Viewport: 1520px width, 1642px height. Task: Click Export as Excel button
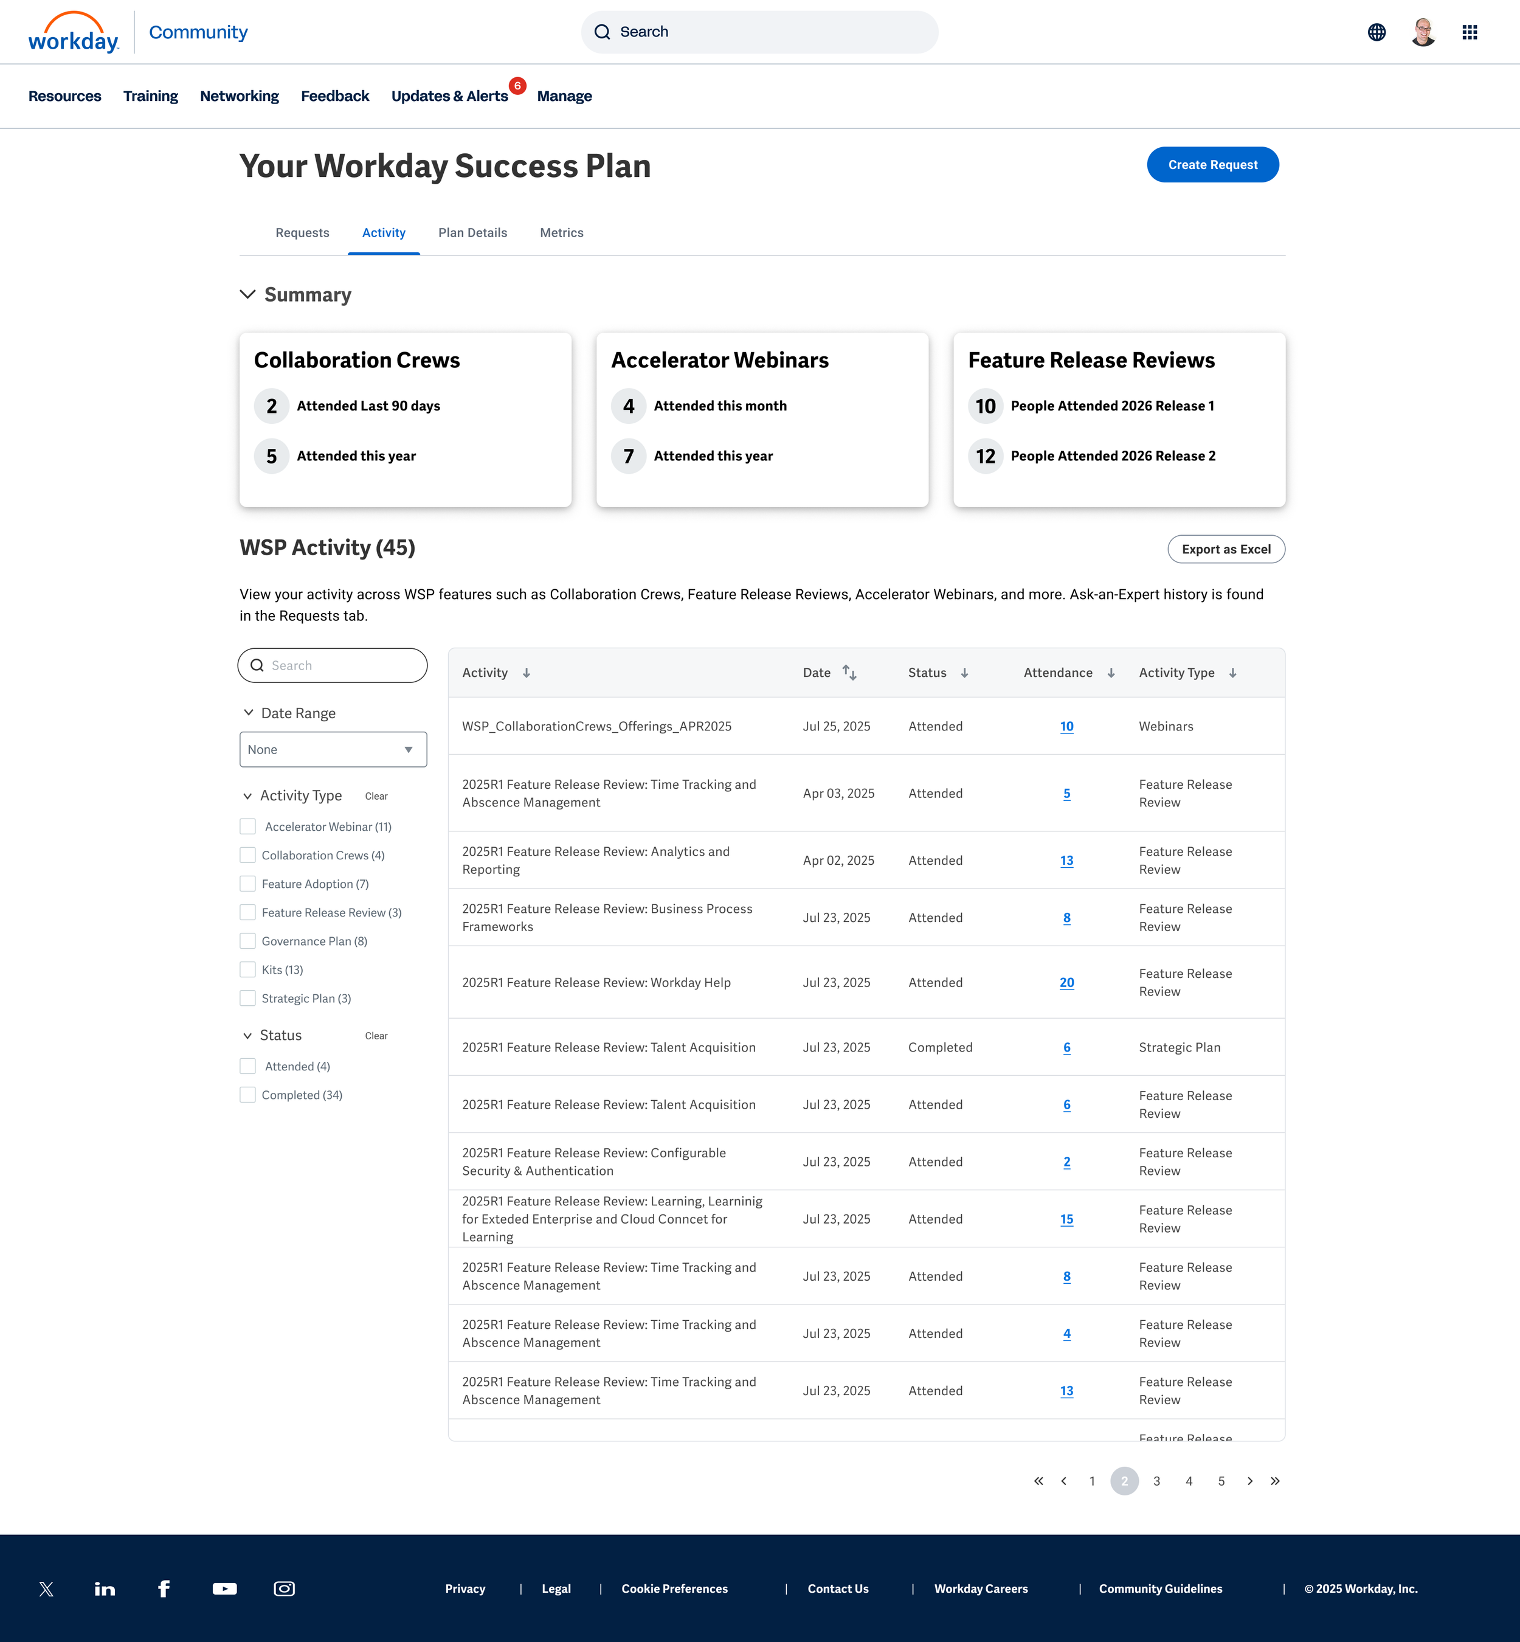1226,550
